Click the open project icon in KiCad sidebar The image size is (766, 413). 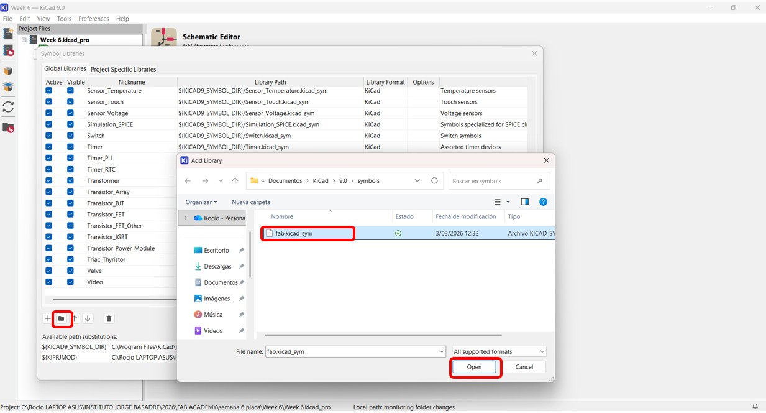[x=8, y=50]
